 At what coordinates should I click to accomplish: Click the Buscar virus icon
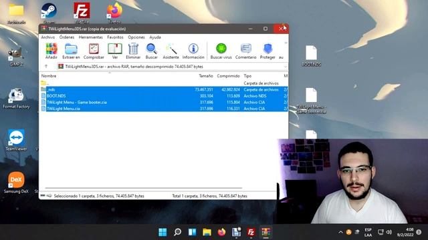221,51
